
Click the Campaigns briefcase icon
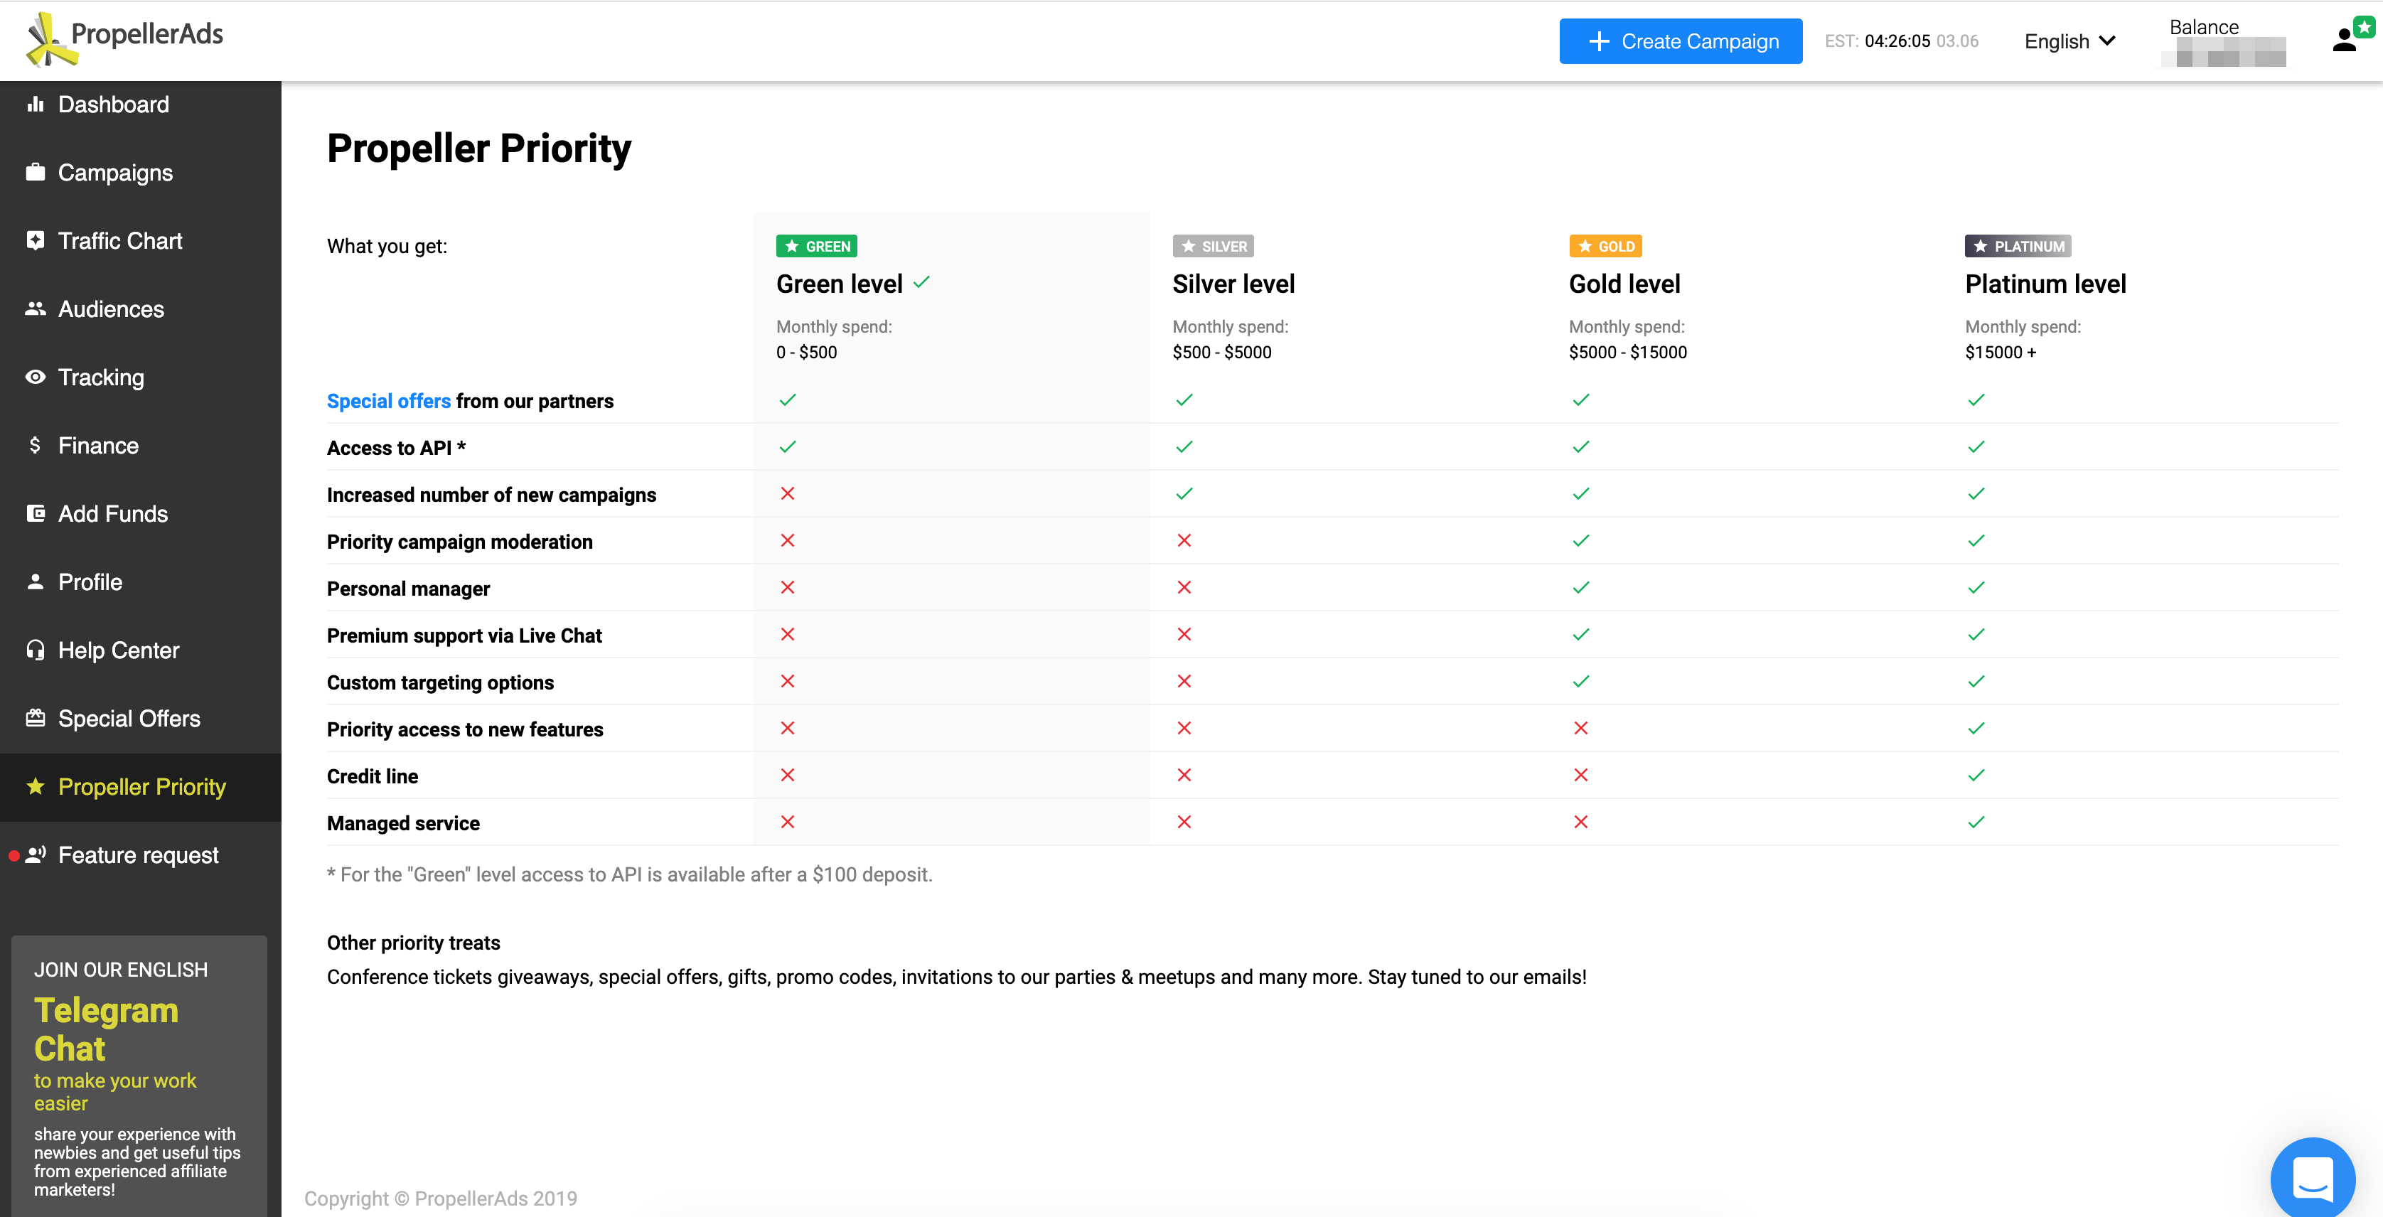(35, 173)
